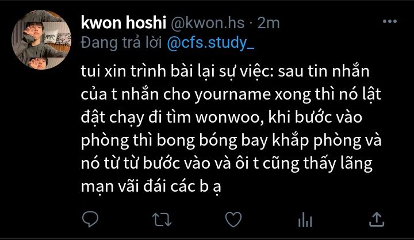Click the tweet line 'nó từ từ bước vào'

point(145,163)
